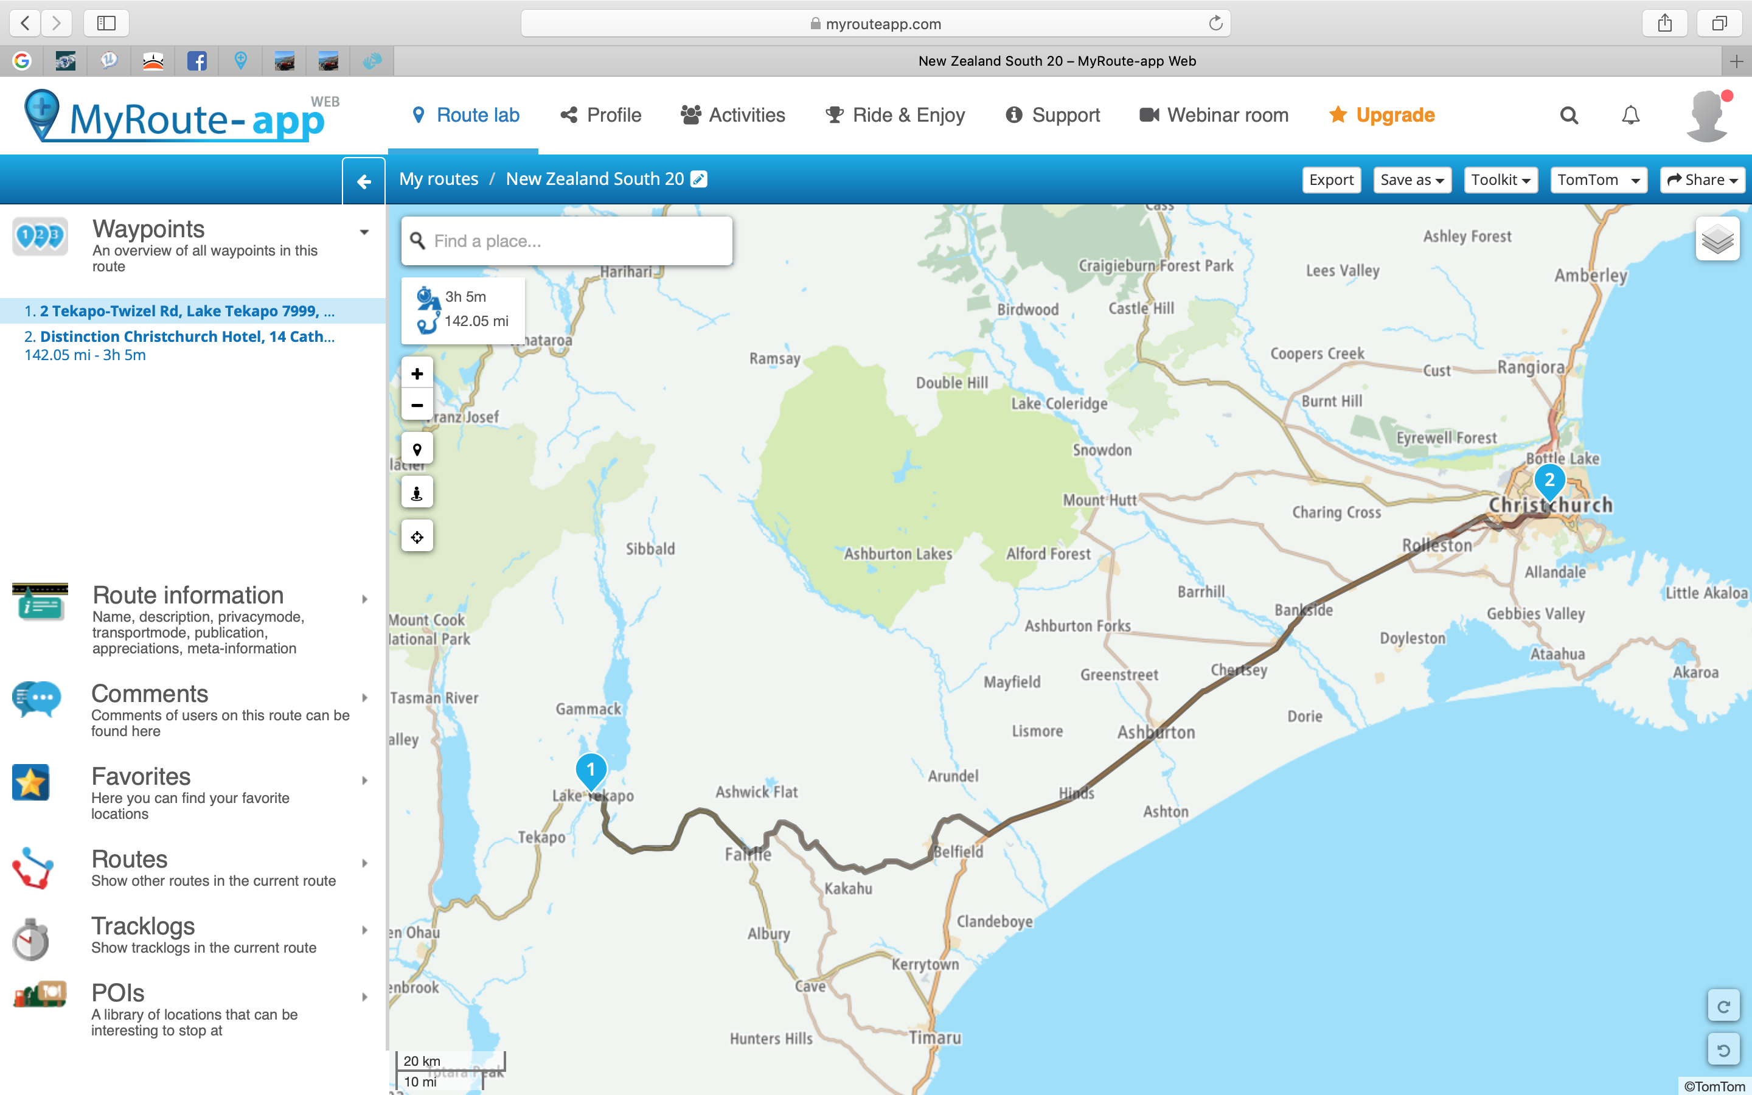Zoom in on the map
Screen dimensions: 1752x1095
[x=417, y=374]
